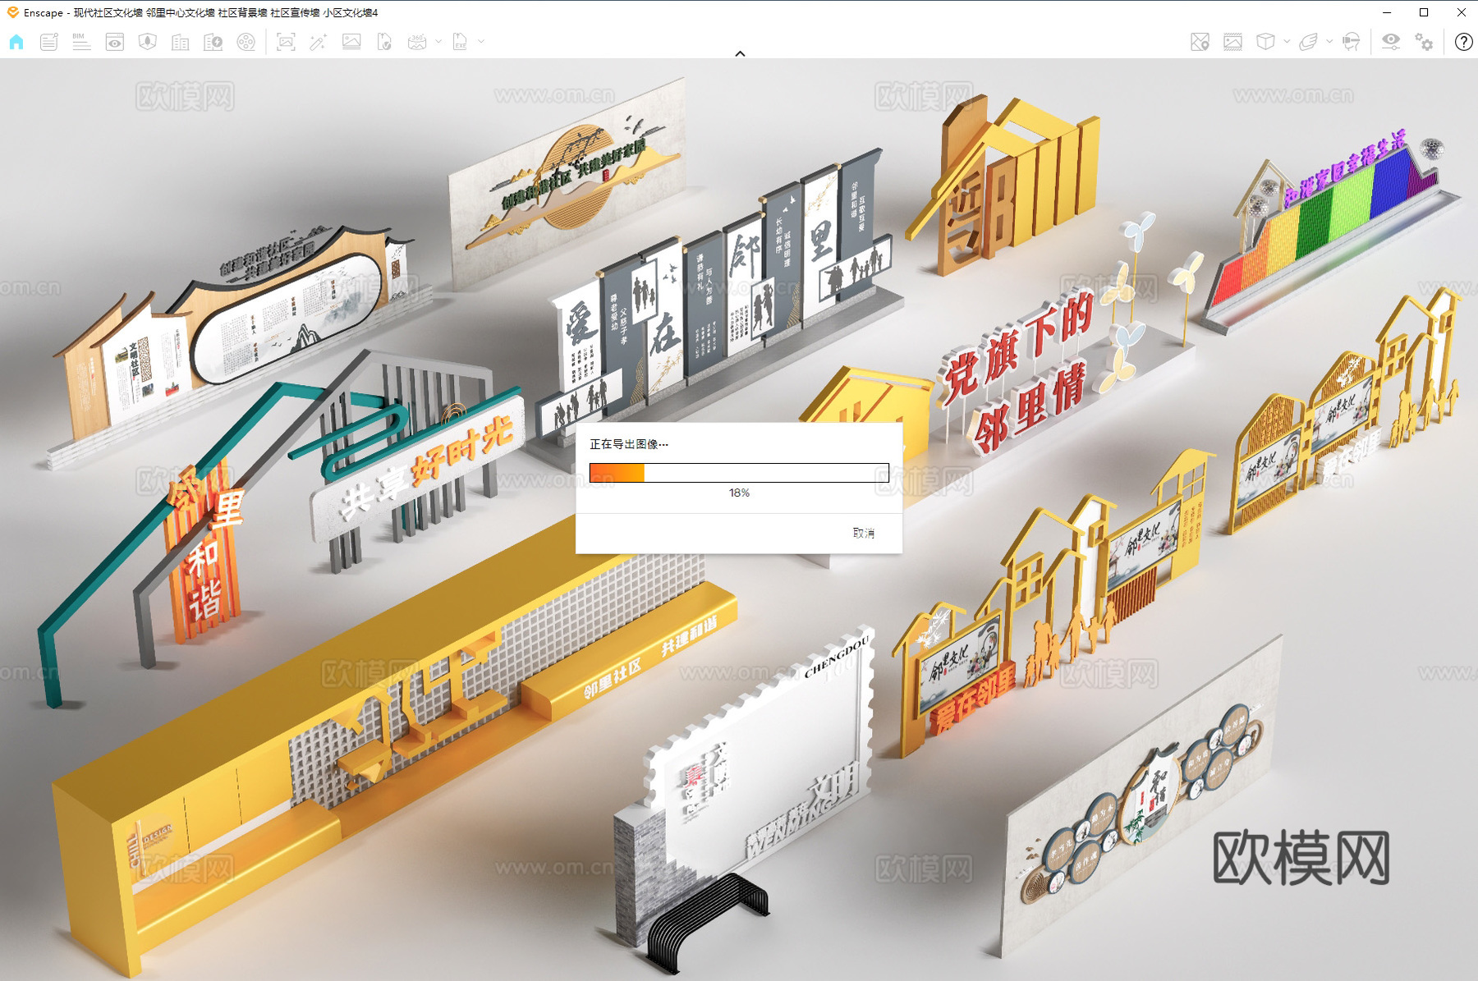1478x981 pixels.
Task: Toggle the VR headset mode
Action: pyautogui.click(x=1351, y=42)
